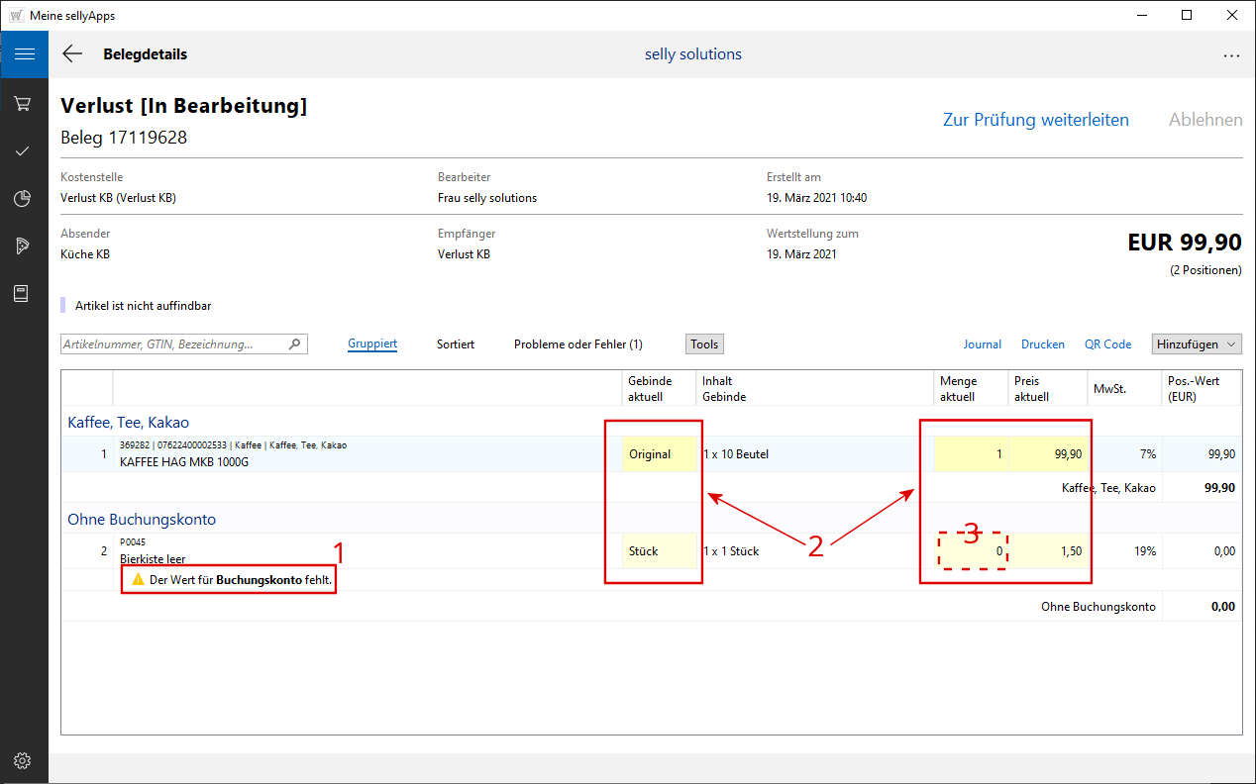This screenshot has width=1256, height=784.
Task: Switch to the Sortiert view
Action: [x=456, y=344]
